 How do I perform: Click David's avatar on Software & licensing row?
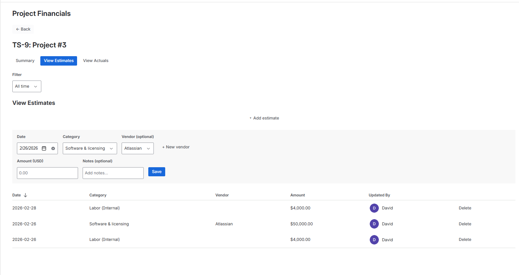[374, 224]
